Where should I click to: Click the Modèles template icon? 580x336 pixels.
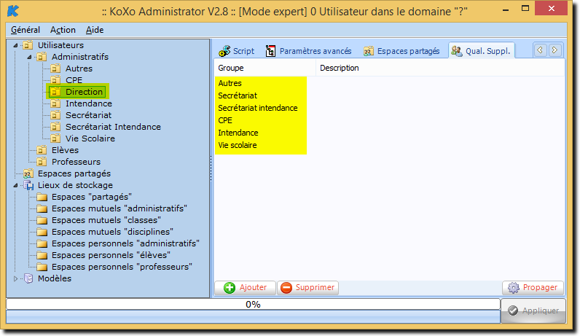tap(28, 278)
